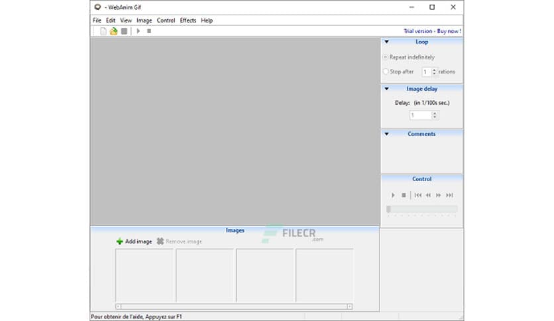Click the Open file toolbar icon
Image resolution: width=554 pixels, height=321 pixels.
pos(113,31)
